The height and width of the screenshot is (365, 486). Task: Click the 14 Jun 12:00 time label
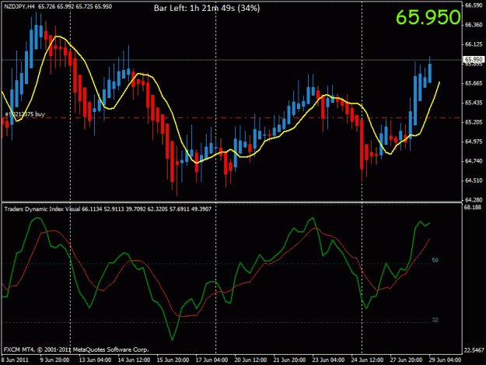pyautogui.click(x=134, y=360)
